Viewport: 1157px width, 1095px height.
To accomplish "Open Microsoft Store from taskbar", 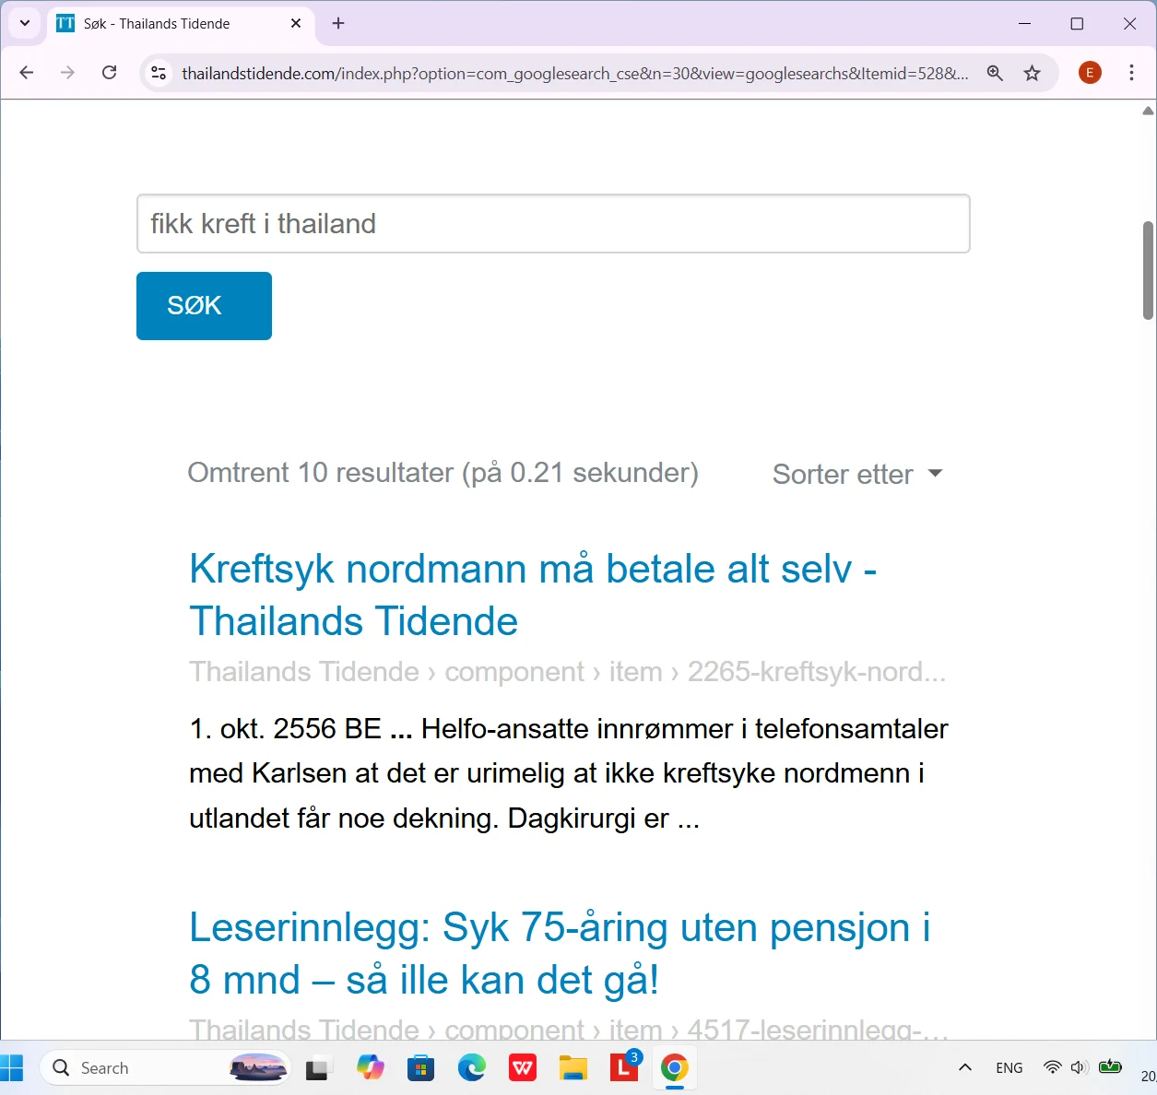I will [x=421, y=1068].
